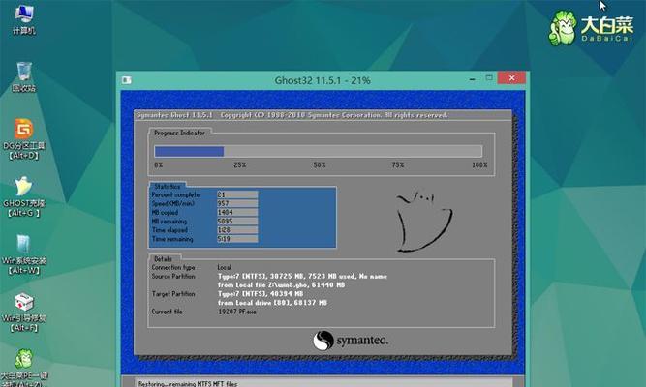Click the Progress Indicator group label
This screenshot has width=646, height=387.
[x=179, y=133]
